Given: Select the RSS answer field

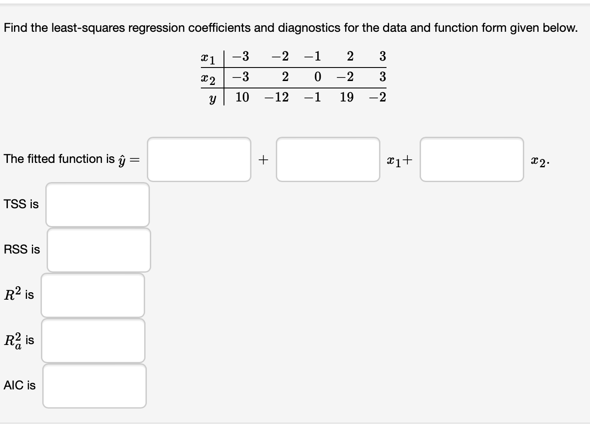Looking at the screenshot, I should [x=99, y=250].
